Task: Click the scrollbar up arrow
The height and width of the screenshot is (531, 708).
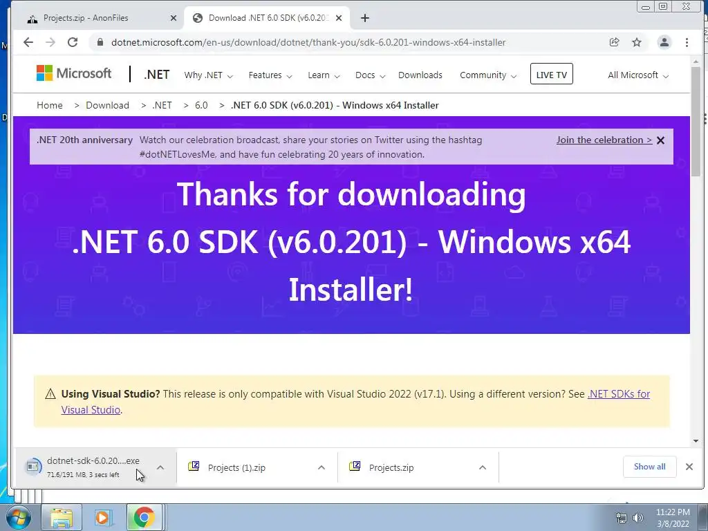Action: point(696,61)
